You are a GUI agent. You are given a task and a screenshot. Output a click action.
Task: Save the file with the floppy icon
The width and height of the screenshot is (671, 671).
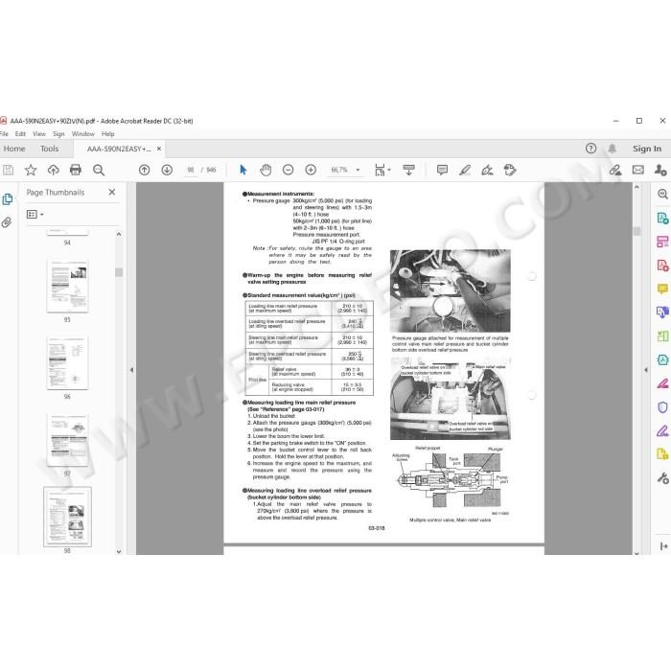tap(8, 171)
